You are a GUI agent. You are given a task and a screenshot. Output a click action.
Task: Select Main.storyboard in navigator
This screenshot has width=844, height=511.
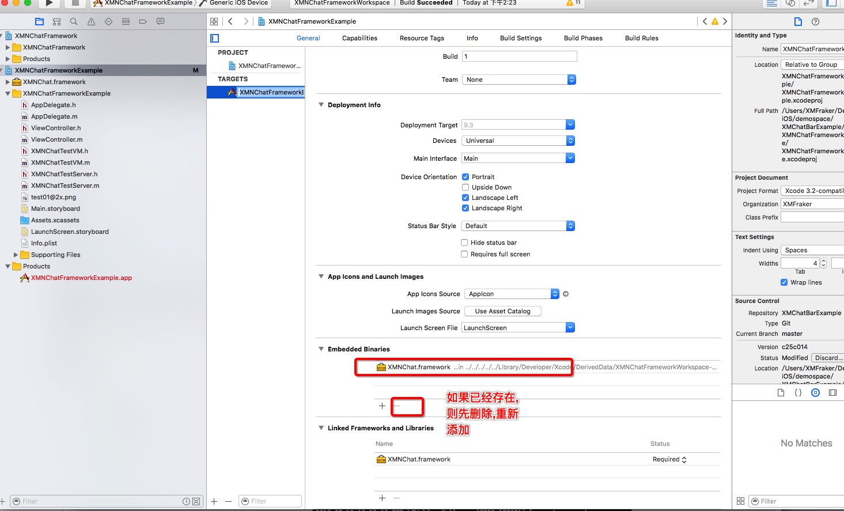[55, 209]
